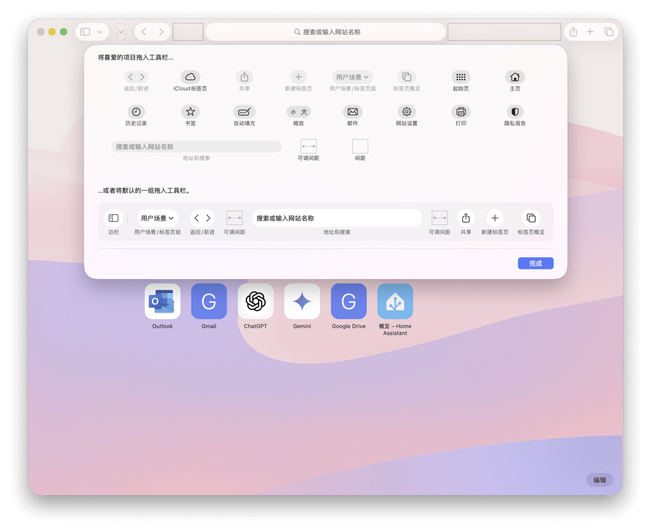Click the Print printer icon
This screenshot has height=532, width=651.
coord(461,112)
